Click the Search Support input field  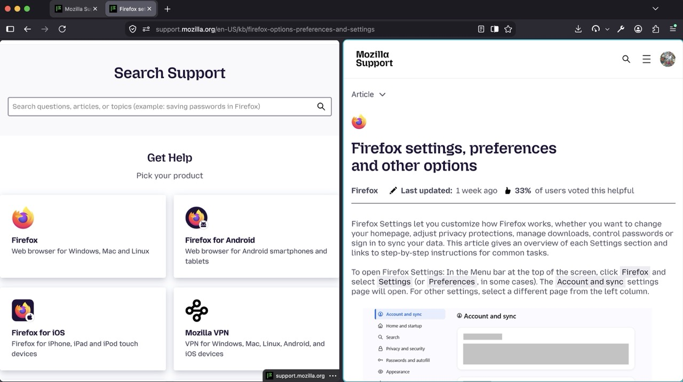170,107
